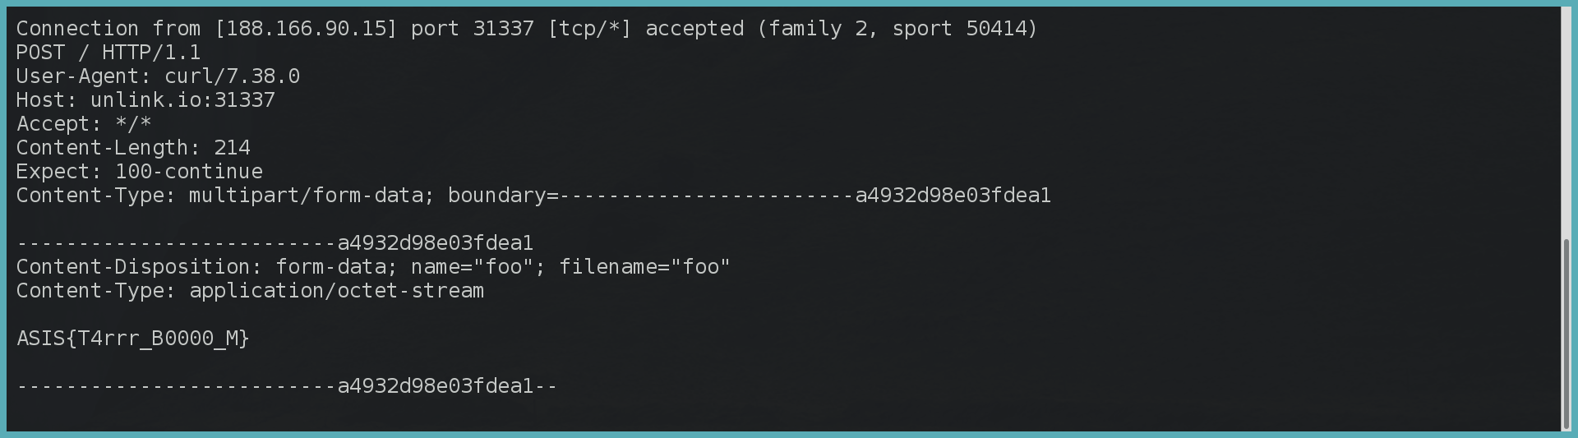This screenshot has height=438, width=1578.
Task: Click the host unlink.io:31337
Action: (182, 100)
